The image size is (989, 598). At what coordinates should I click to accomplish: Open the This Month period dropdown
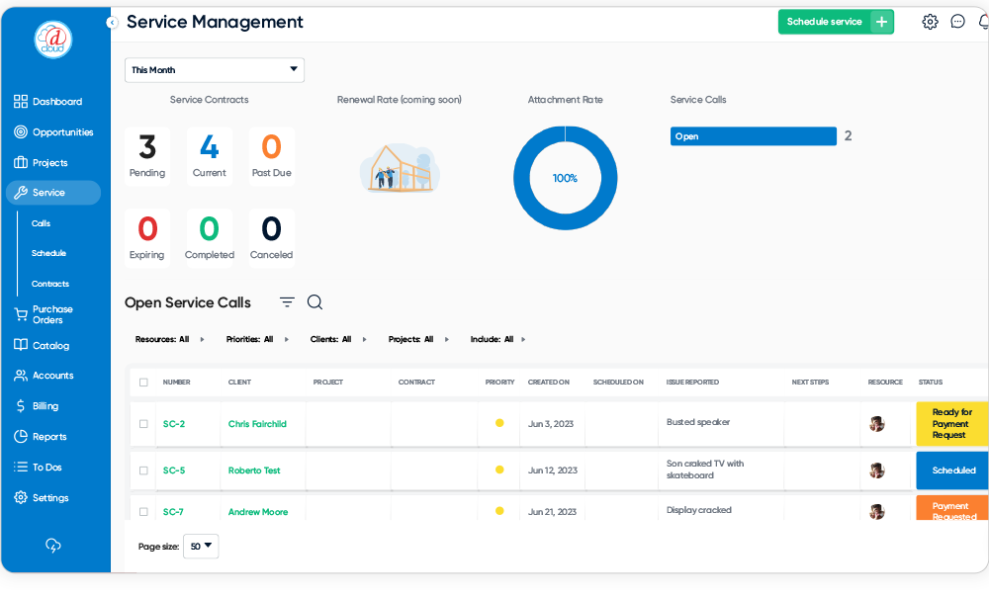(215, 70)
